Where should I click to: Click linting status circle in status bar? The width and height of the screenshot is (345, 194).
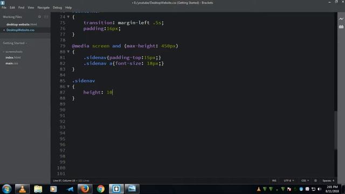(x=315, y=181)
